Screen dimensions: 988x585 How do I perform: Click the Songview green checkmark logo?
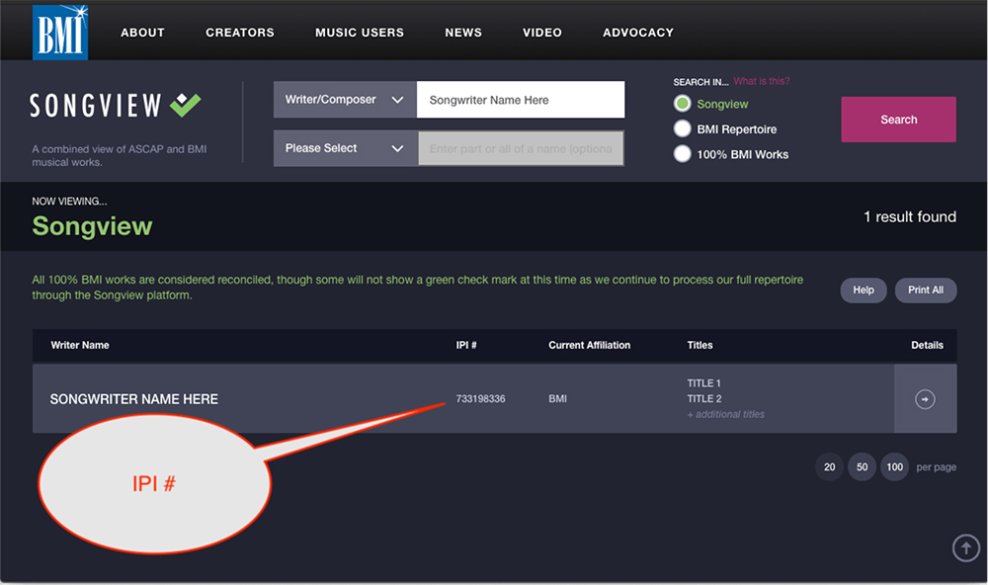[185, 105]
